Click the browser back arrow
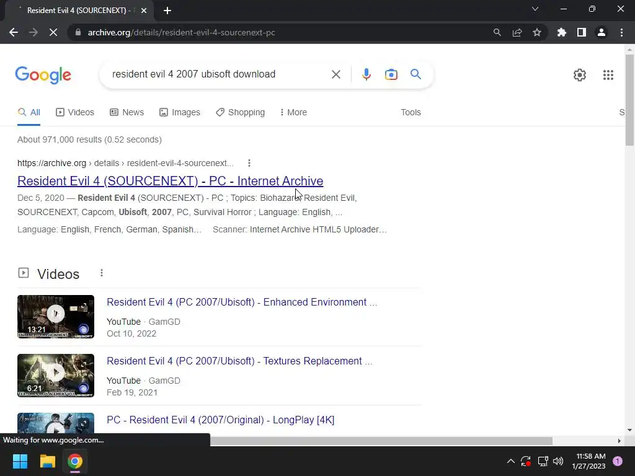Screen dimensions: 635x476 pos(14,32)
